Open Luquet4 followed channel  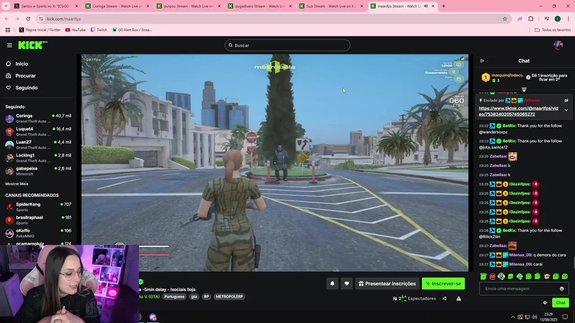coord(38,131)
